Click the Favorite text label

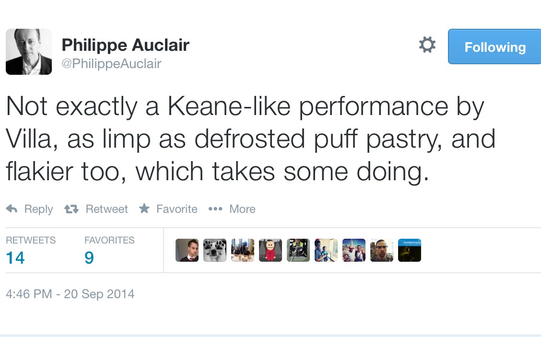pyautogui.click(x=176, y=209)
